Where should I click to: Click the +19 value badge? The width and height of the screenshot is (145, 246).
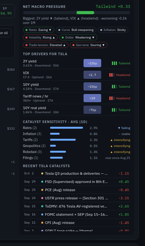92,98
